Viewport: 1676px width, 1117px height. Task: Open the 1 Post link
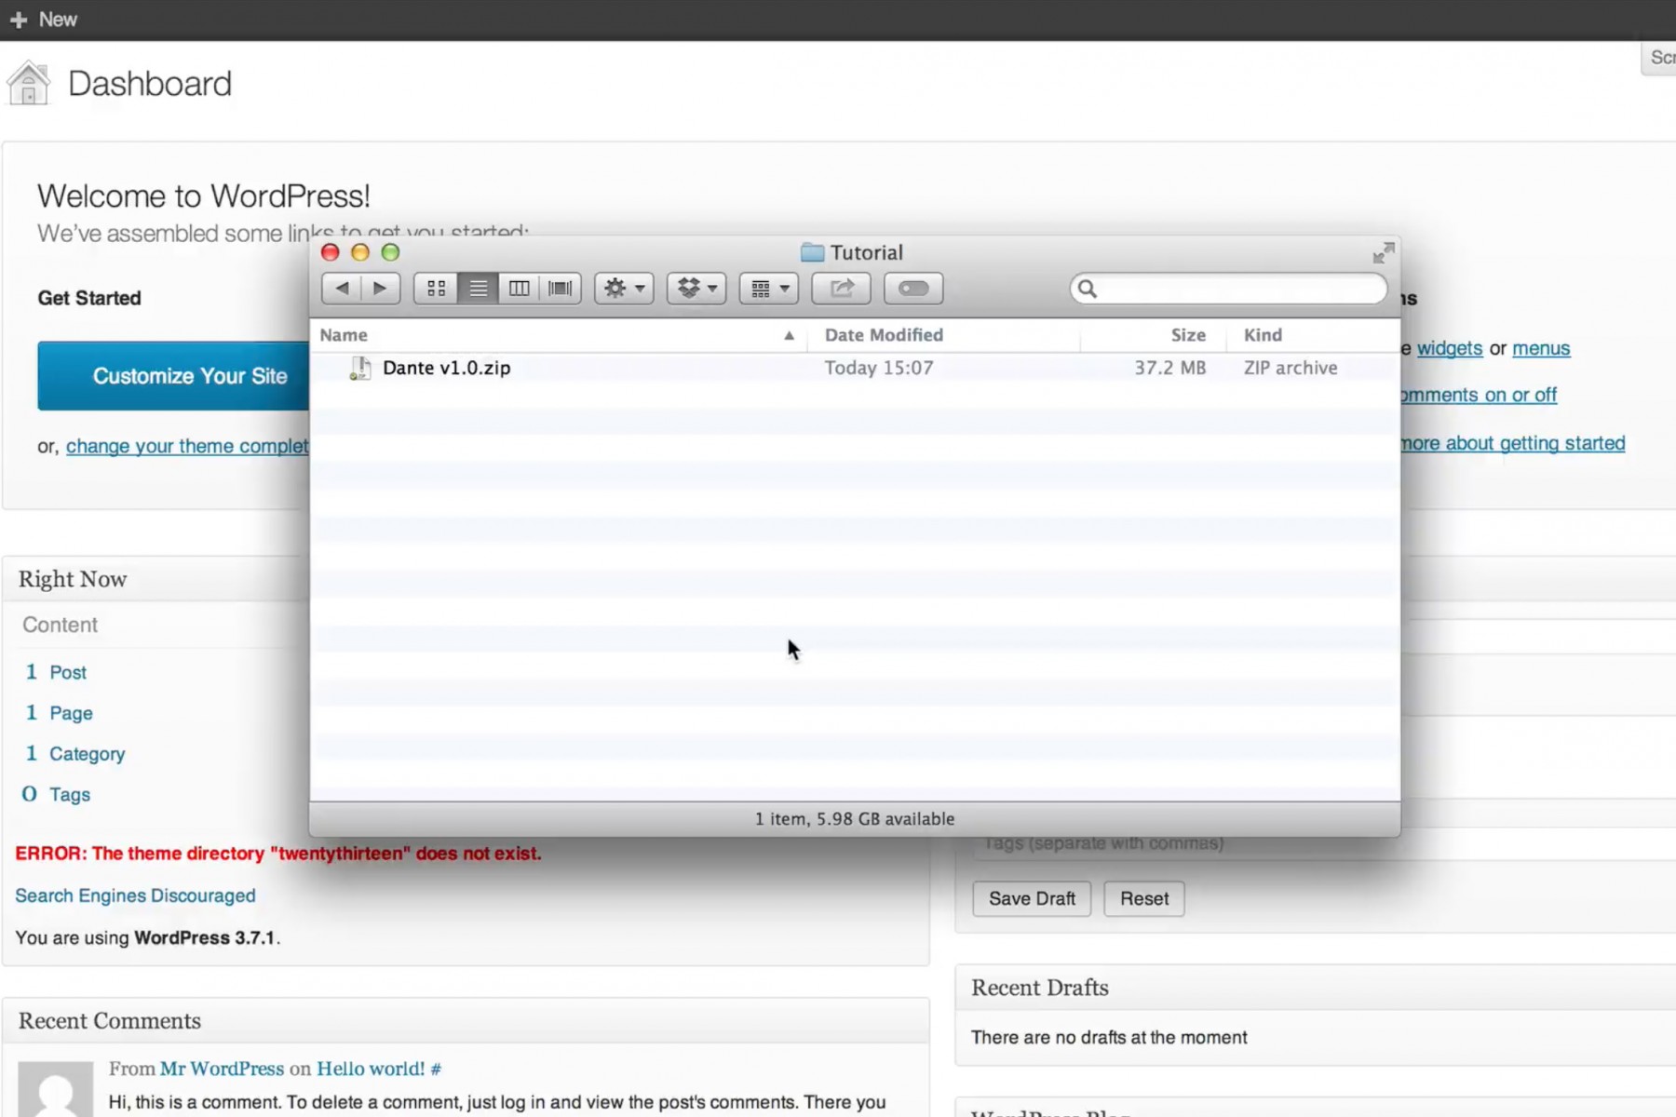tap(56, 672)
